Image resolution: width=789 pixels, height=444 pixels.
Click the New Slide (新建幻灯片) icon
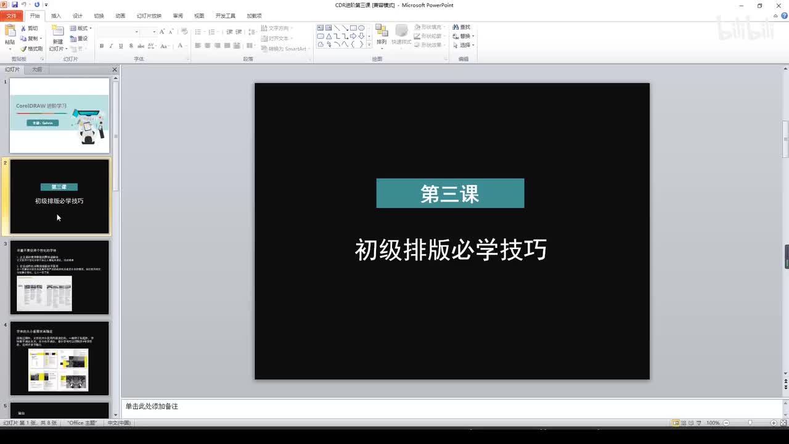57,31
